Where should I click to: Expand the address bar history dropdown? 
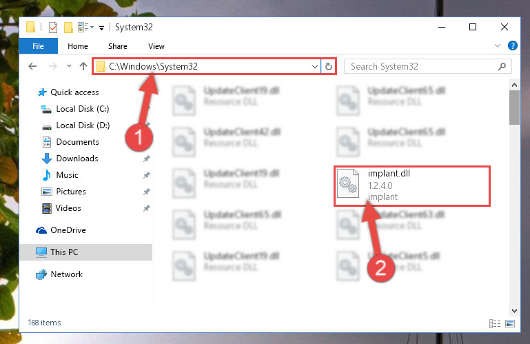point(315,67)
